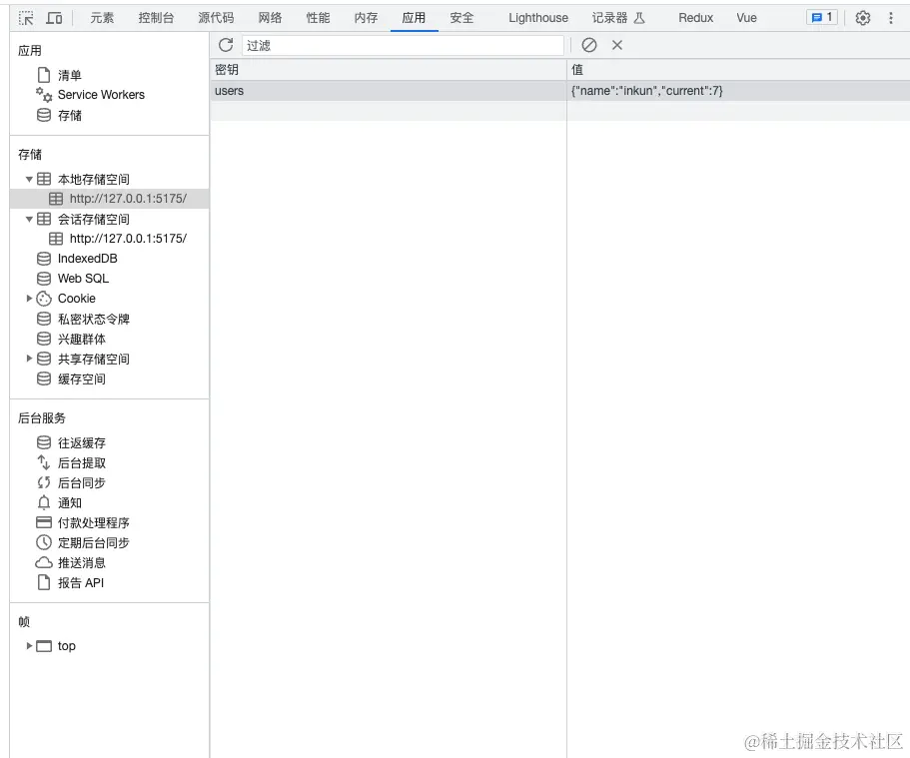Open the Vue tab
This screenshot has width=910, height=758.
click(x=746, y=18)
